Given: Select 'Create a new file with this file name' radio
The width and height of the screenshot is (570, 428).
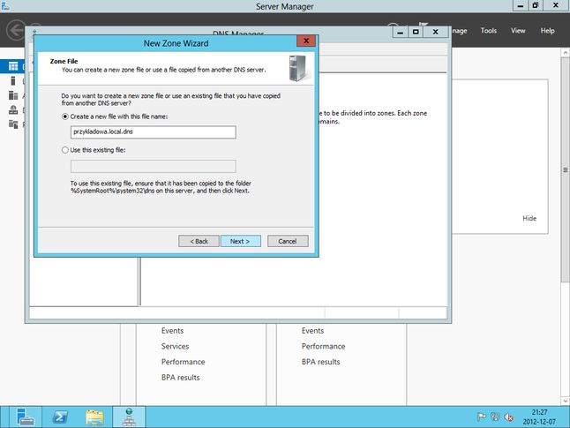Looking at the screenshot, I should click(65, 116).
